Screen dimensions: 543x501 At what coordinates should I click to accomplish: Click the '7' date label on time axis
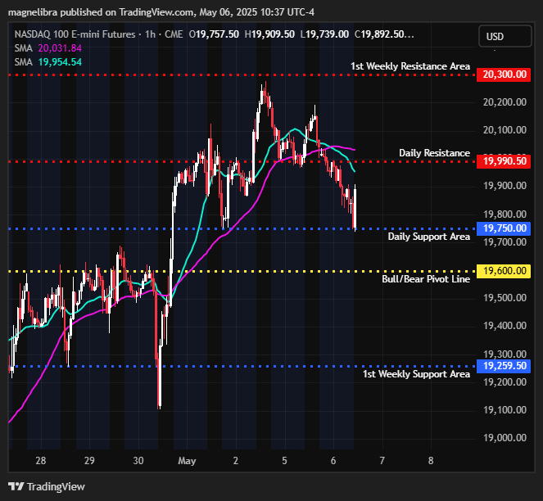[x=382, y=461]
